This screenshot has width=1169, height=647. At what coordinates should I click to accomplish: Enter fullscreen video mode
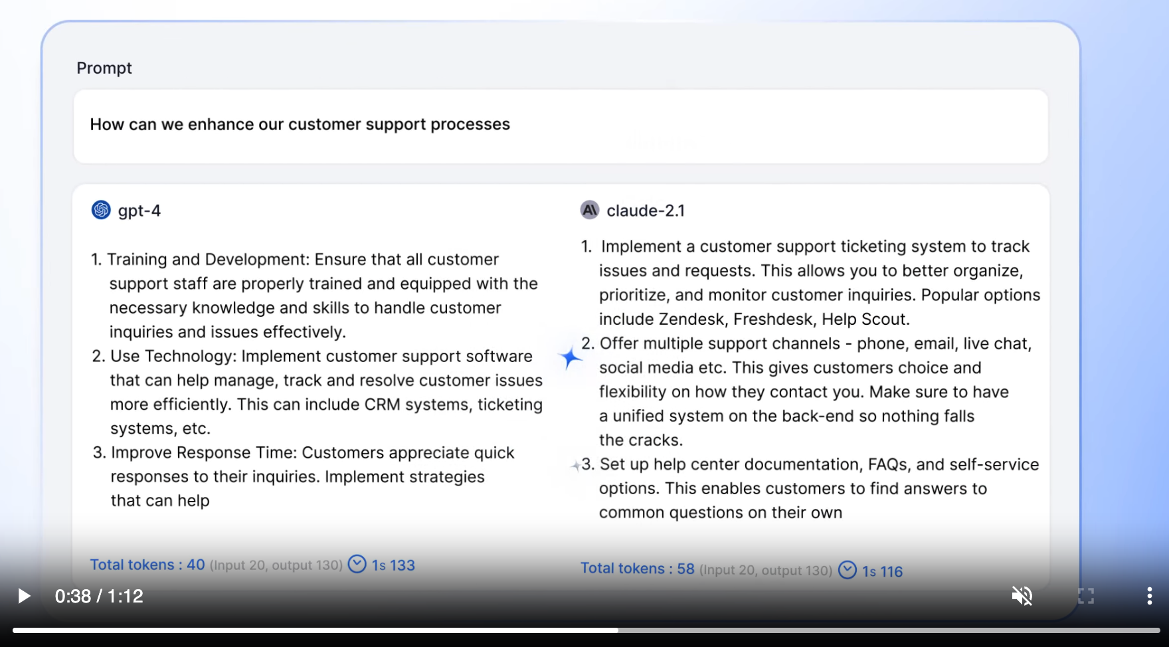[1086, 596]
